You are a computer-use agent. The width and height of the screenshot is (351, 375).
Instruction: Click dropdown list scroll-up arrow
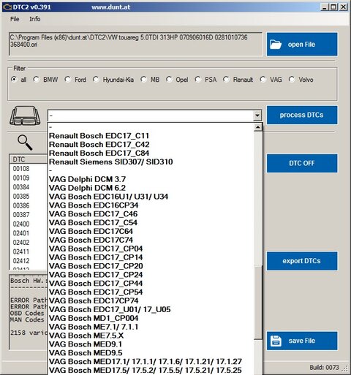click(x=258, y=127)
